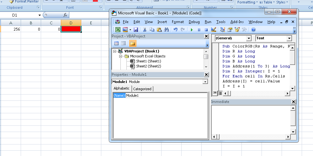Collapse the Microsoft Excel Objects folder
Screen dimensions: 313x156
[120, 56]
